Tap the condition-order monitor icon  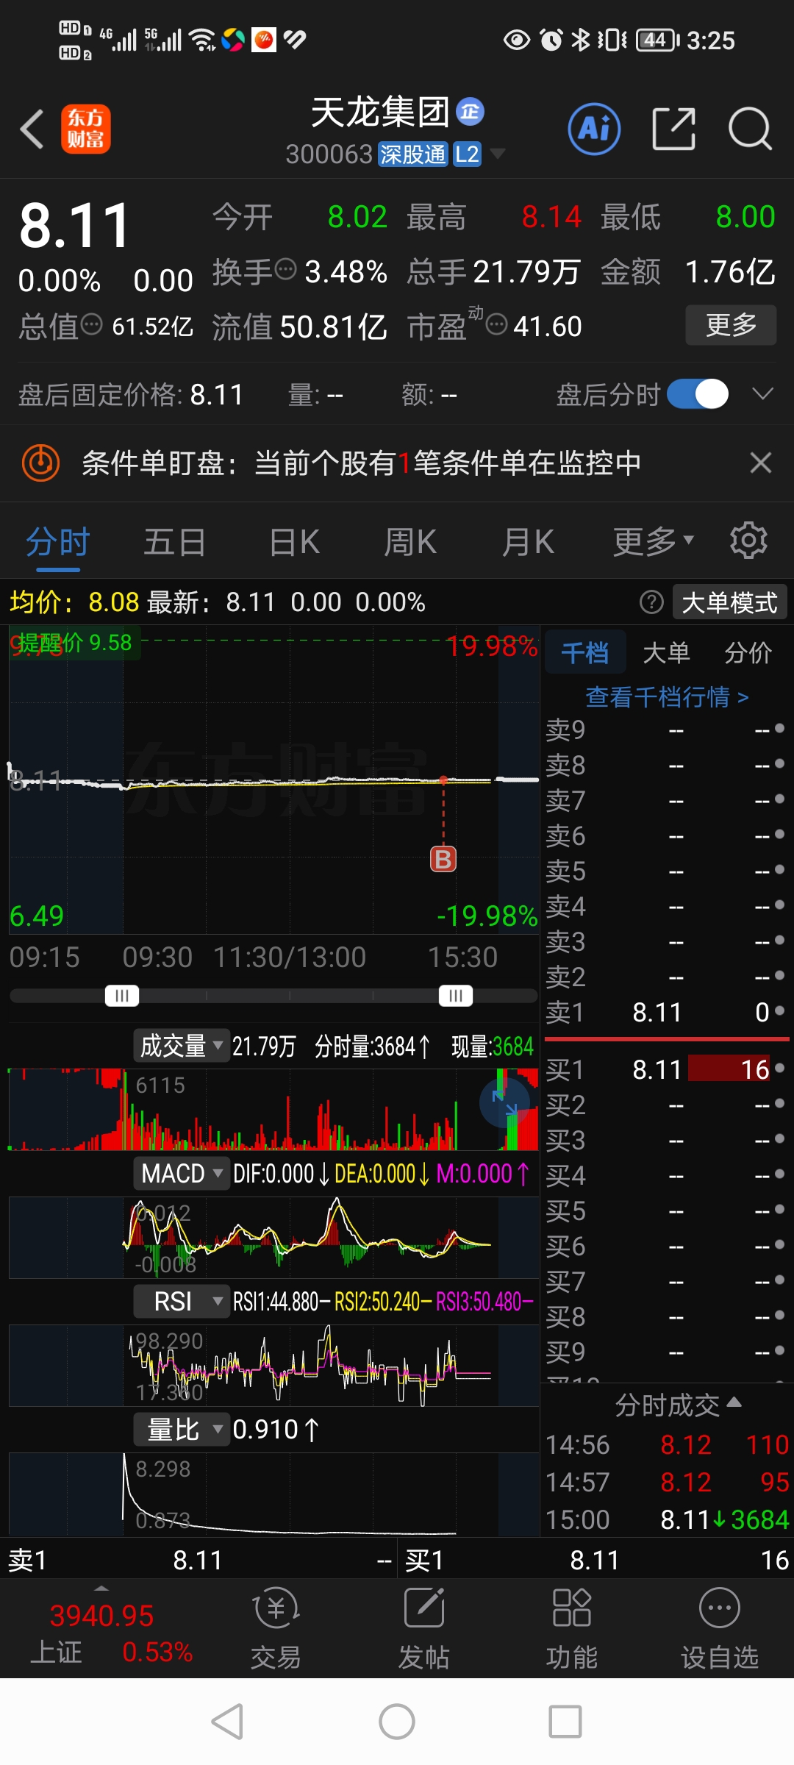point(40,463)
